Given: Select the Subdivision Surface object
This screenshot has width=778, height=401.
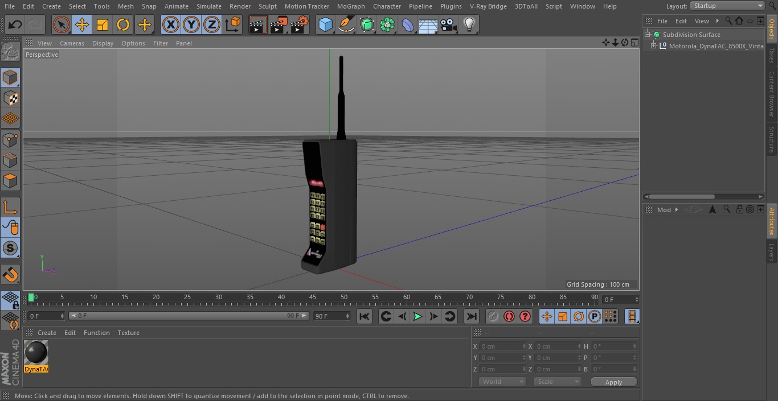Looking at the screenshot, I should tap(691, 35).
